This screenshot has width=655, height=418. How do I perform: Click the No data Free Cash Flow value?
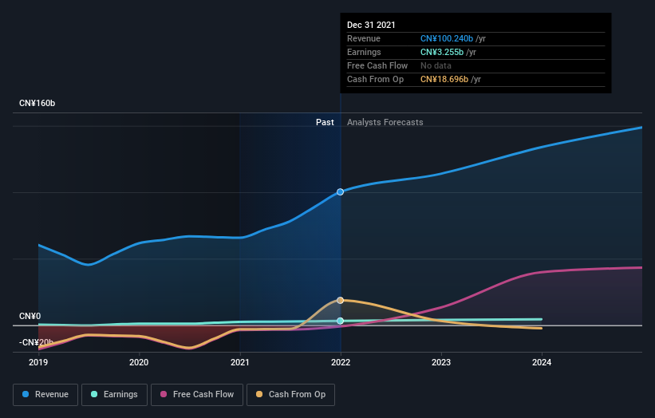(436, 65)
